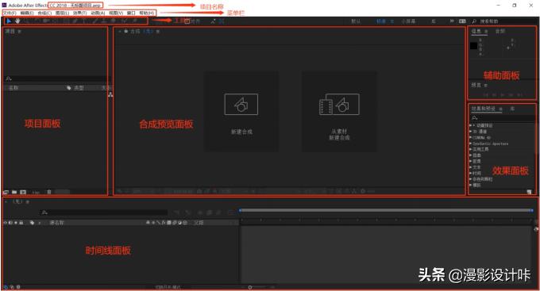Click the 新建合成 button

click(x=241, y=112)
